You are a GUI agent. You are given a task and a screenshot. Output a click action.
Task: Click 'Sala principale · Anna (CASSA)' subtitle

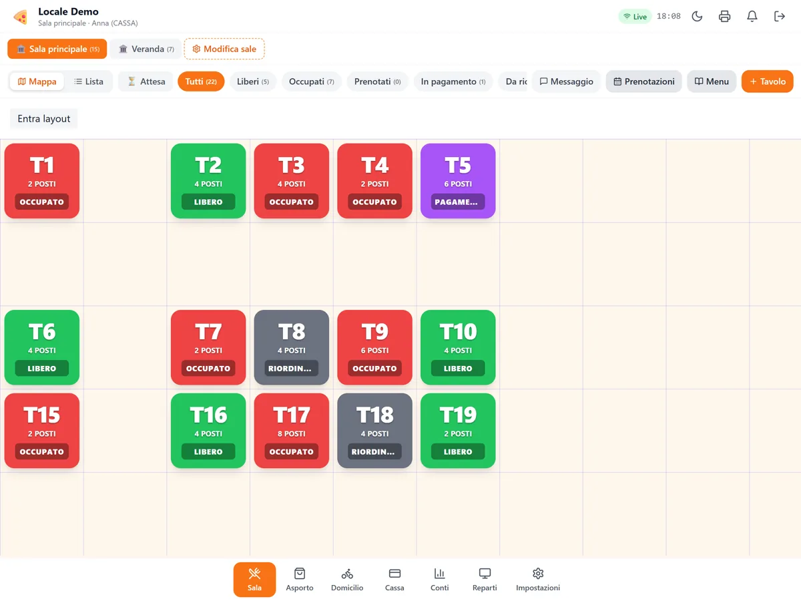click(x=88, y=23)
